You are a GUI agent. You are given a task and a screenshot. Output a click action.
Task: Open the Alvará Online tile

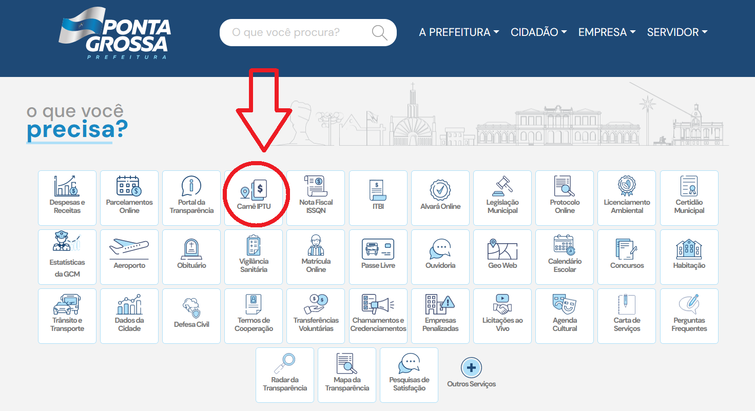440,198
